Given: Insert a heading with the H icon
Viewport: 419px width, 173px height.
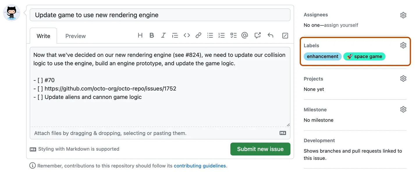Looking at the screenshot, I should click(140, 35).
